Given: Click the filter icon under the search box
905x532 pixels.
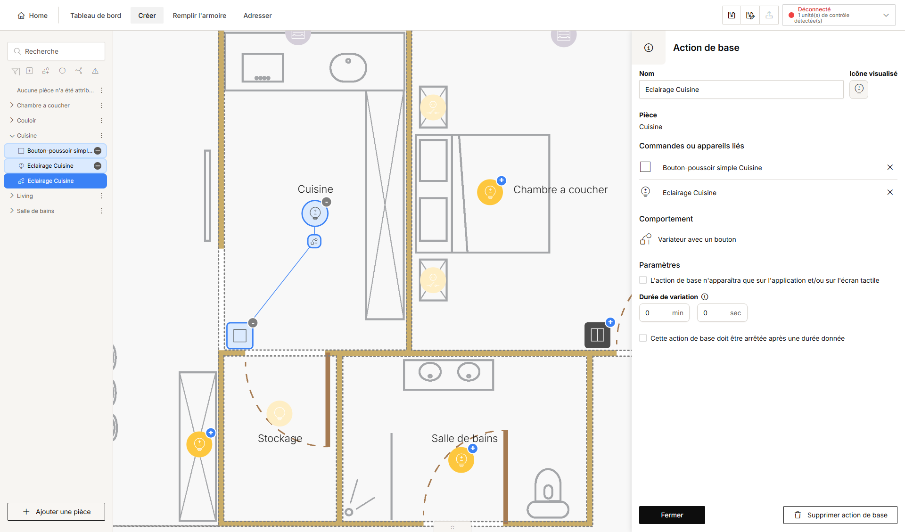Looking at the screenshot, I should [16, 71].
